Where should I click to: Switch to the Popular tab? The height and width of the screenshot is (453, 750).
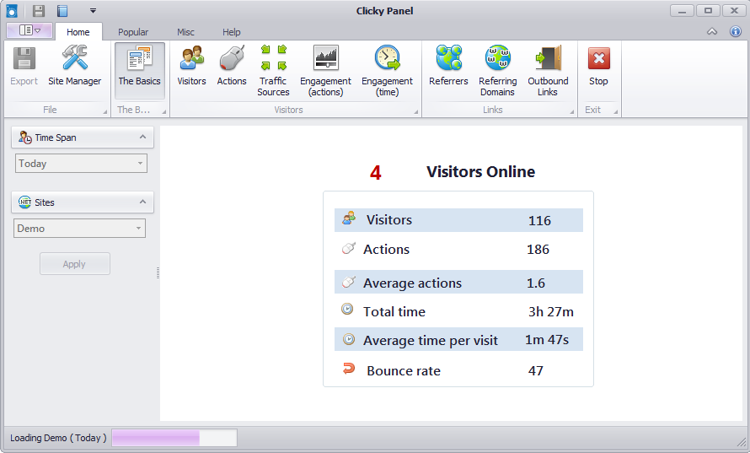133,32
